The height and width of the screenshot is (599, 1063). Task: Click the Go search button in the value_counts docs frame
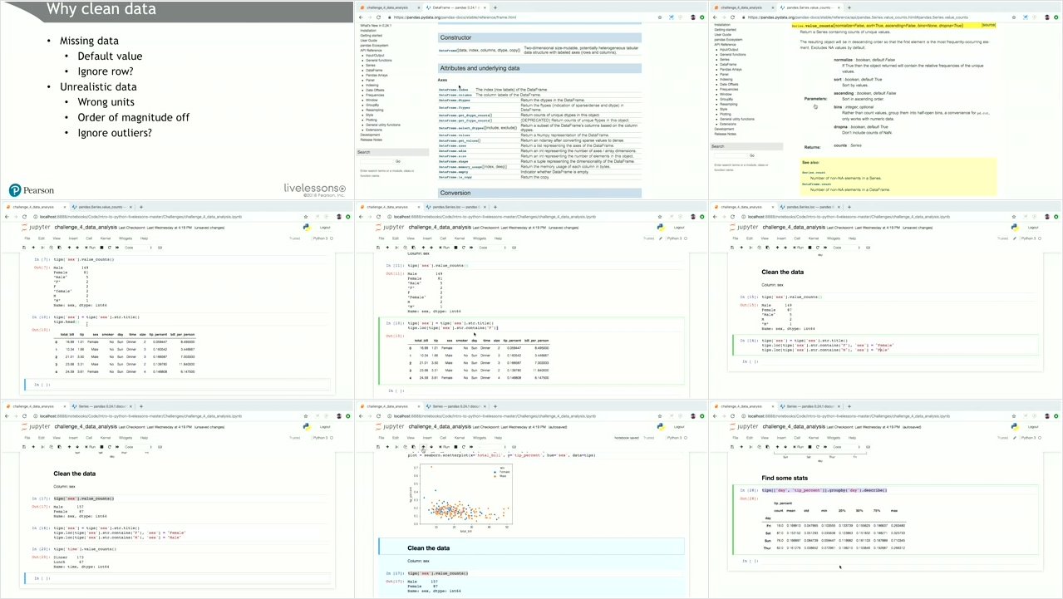(752, 155)
